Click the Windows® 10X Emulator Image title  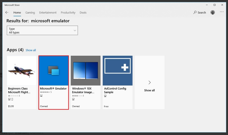(83, 90)
